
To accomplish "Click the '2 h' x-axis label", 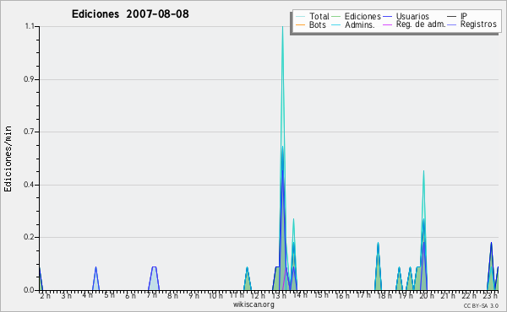I will point(46,296).
